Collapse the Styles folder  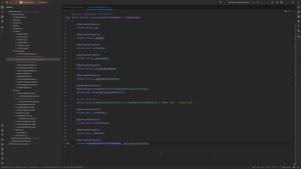coord(12,31)
